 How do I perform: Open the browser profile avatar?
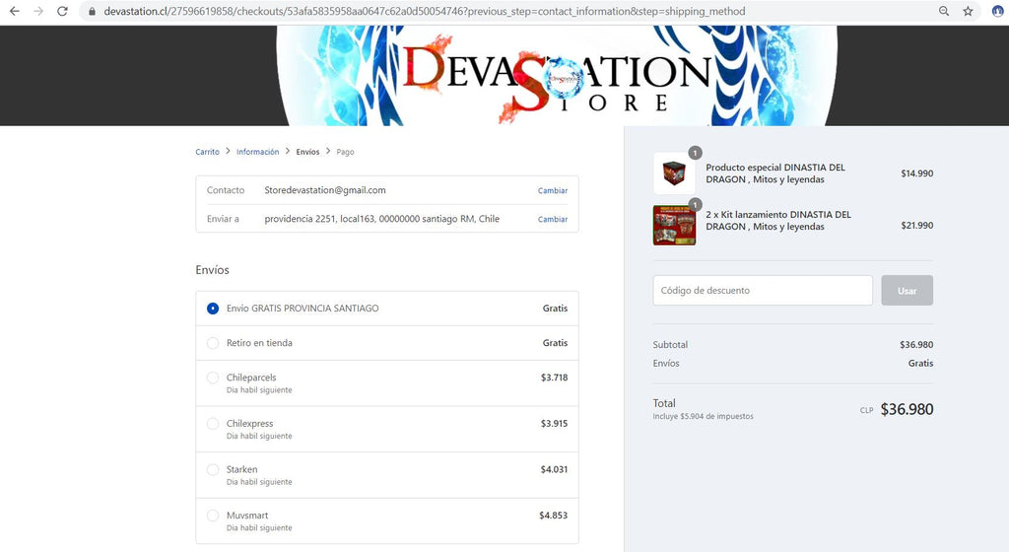(998, 11)
